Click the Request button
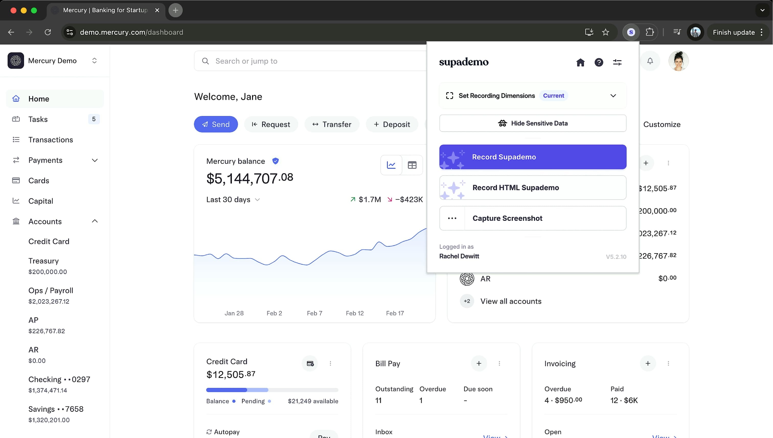 [271, 124]
